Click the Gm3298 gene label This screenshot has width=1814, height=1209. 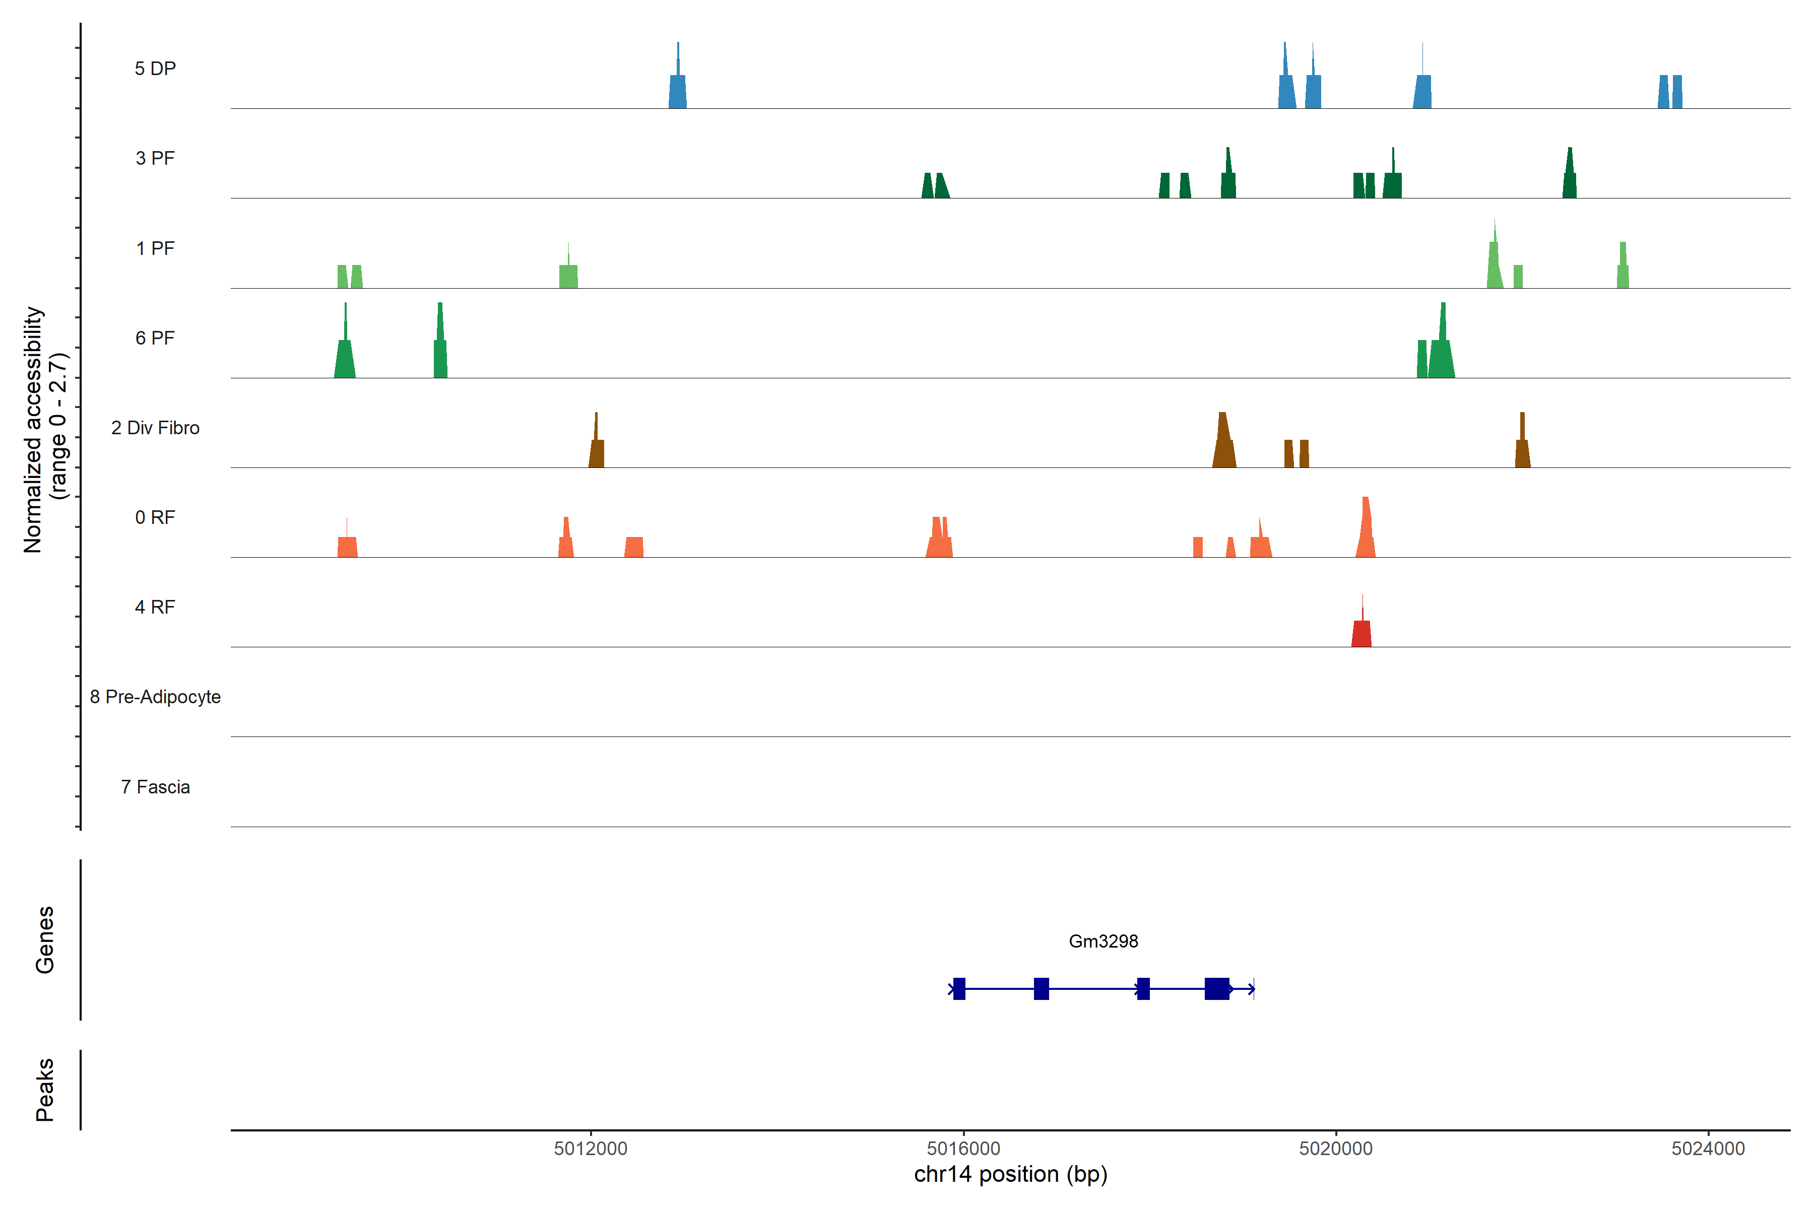pos(1103,941)
